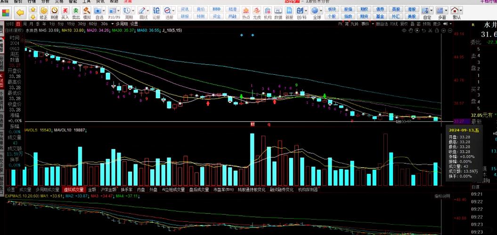Select the 15分 minute period
Viewport: 497px width, 235px height.
71,23
